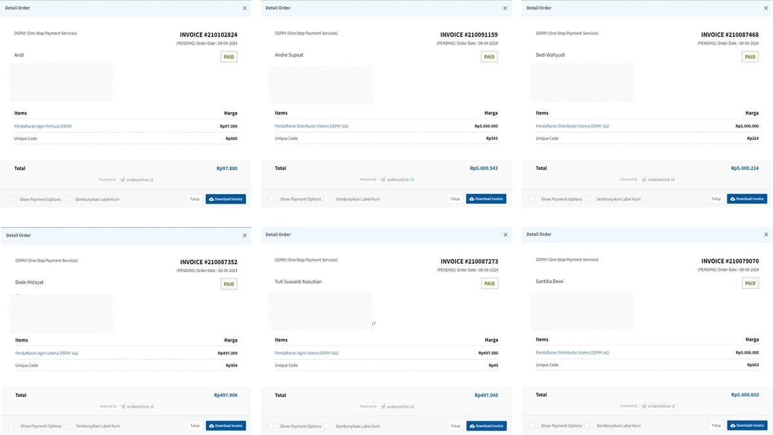
Task: Toggle Show Payment Options on Andi's invoice
Action: tap(12, 199)
